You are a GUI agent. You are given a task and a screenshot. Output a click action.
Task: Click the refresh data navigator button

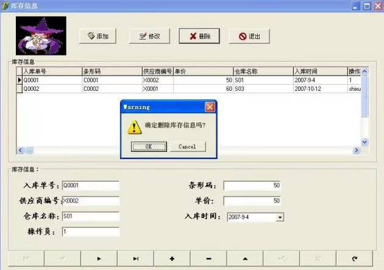[x=354, y=258]
